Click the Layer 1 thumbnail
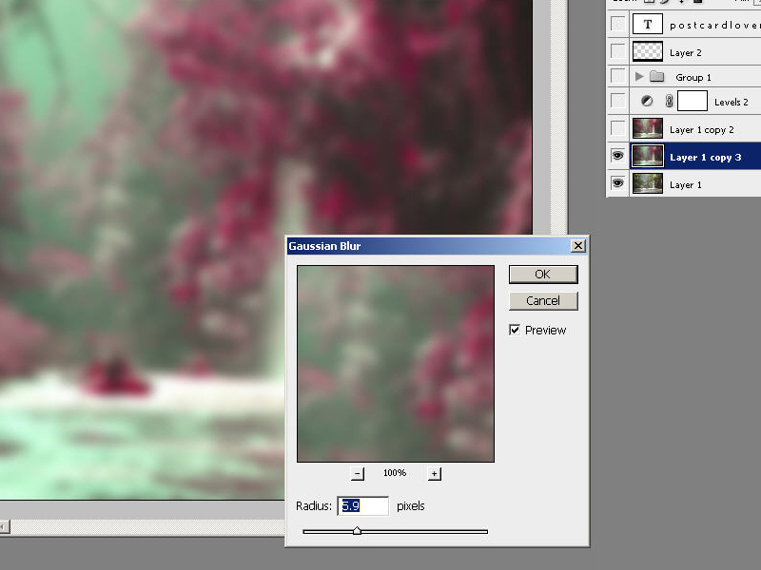The width and height of the screenshot is (761, 570). point(648,183)
